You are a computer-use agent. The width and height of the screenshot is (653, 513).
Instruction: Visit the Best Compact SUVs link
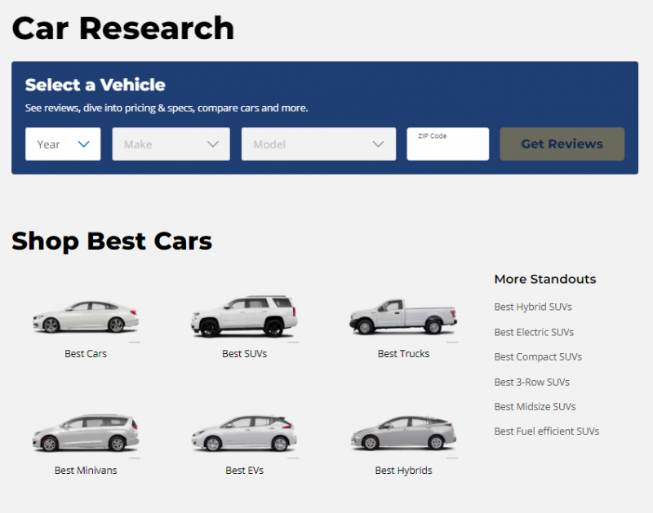pos(538,357)
